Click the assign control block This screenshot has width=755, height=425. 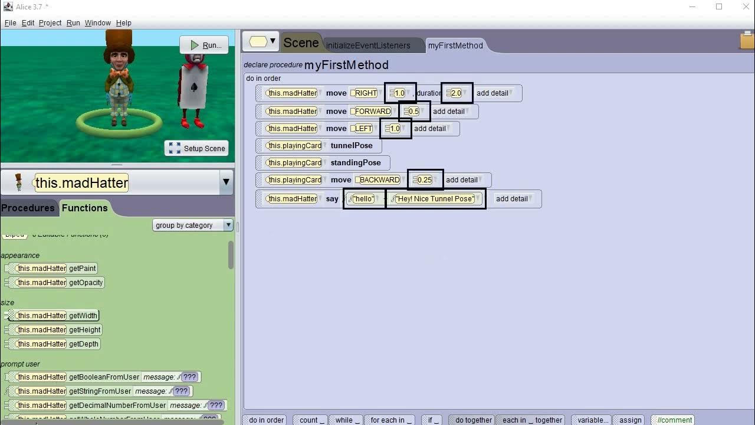[629, 420]
